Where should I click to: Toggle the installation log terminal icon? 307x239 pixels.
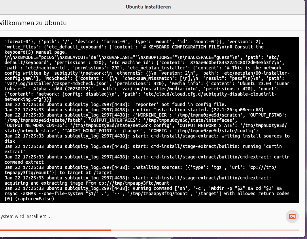point(292,216)
